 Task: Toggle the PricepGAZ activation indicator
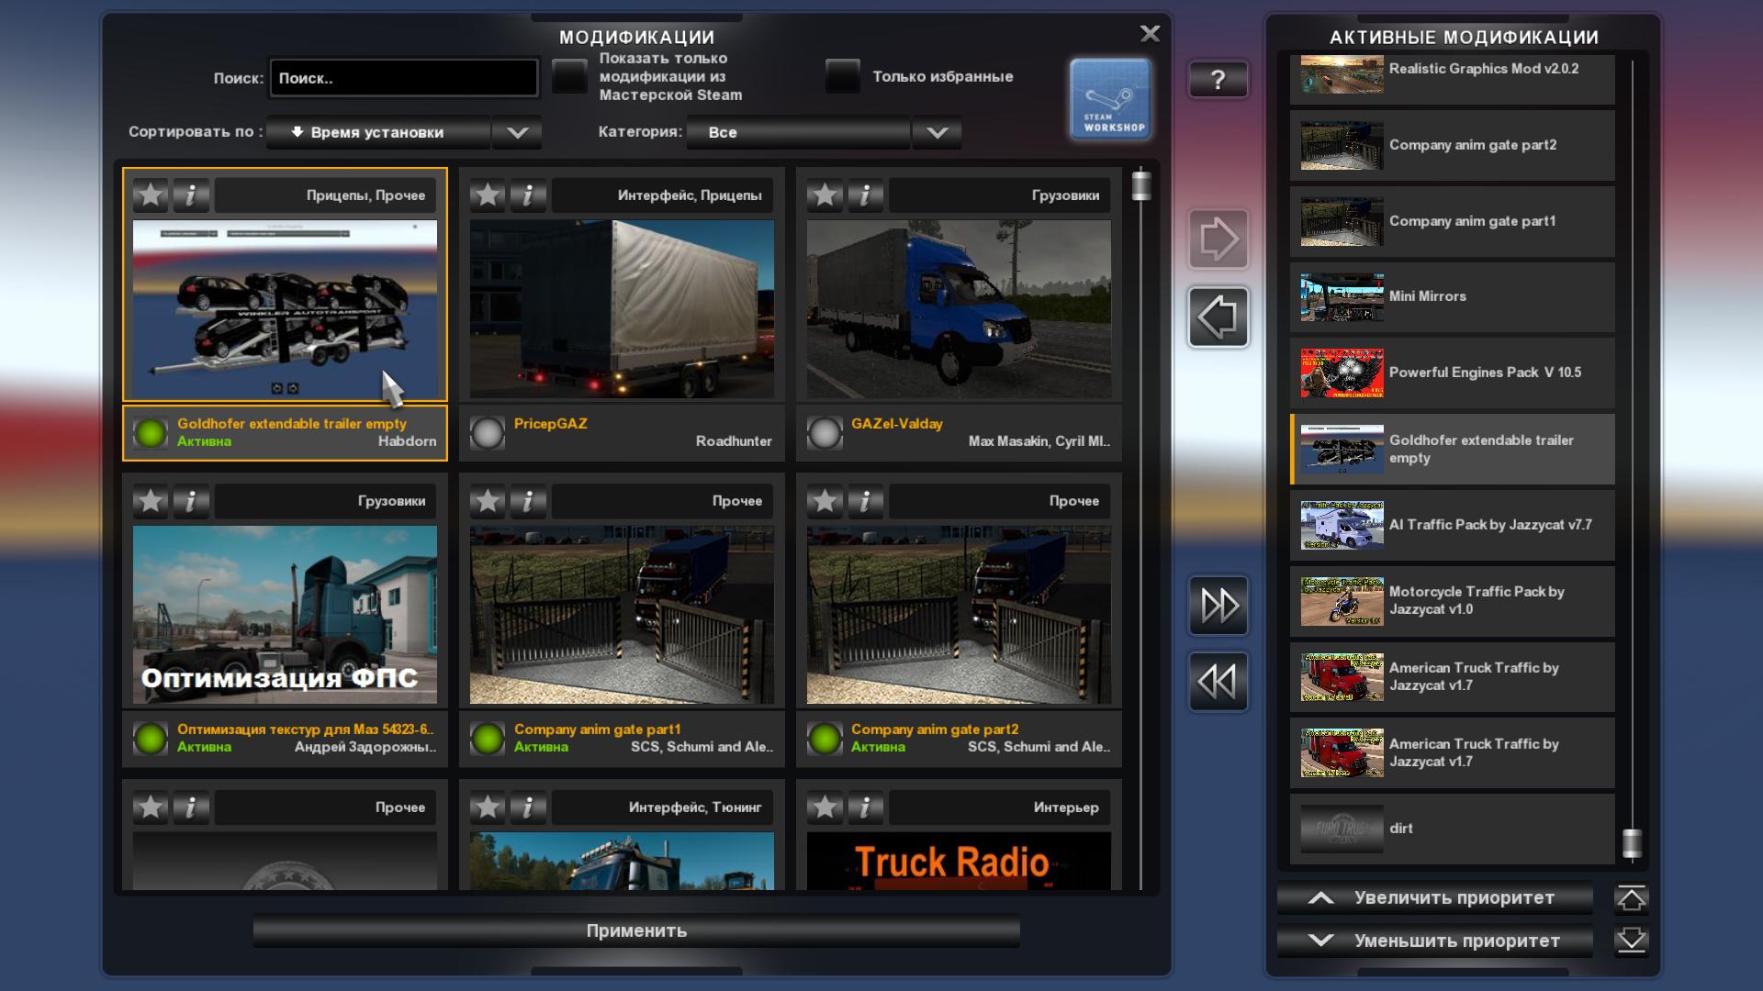(x=488, y=433)
